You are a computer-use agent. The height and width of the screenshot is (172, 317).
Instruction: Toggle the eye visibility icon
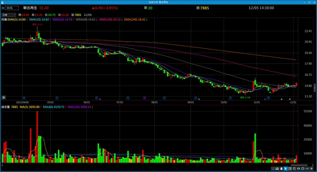299,169
